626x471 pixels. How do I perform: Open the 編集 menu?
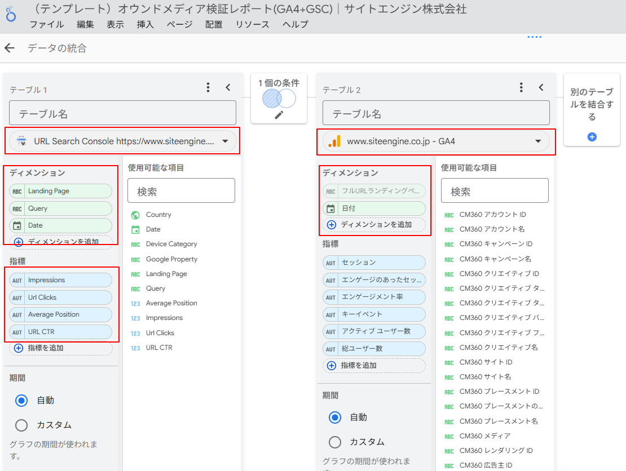click(85, 24)
